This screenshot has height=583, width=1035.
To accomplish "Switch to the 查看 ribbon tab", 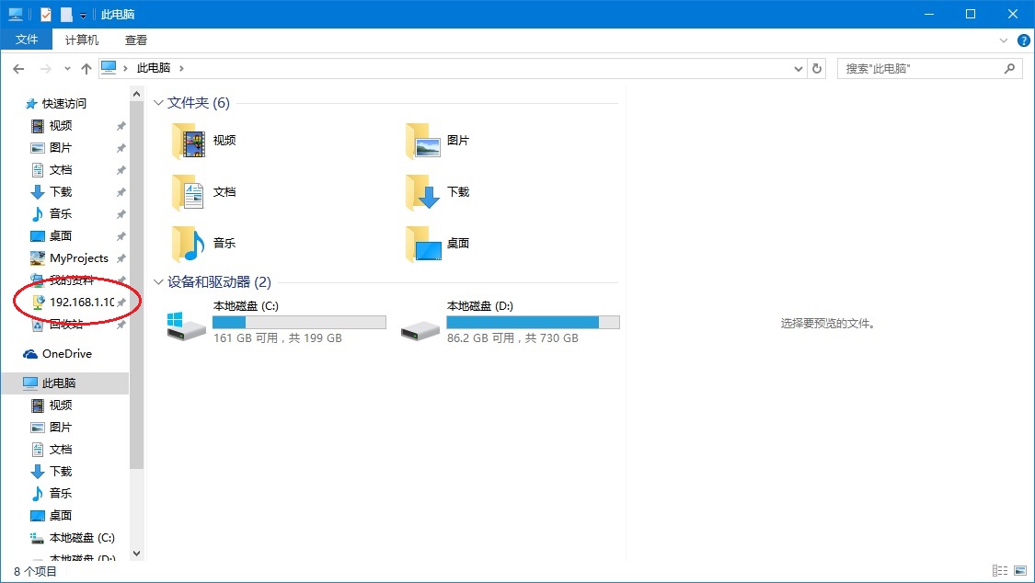I will (136, 40).
